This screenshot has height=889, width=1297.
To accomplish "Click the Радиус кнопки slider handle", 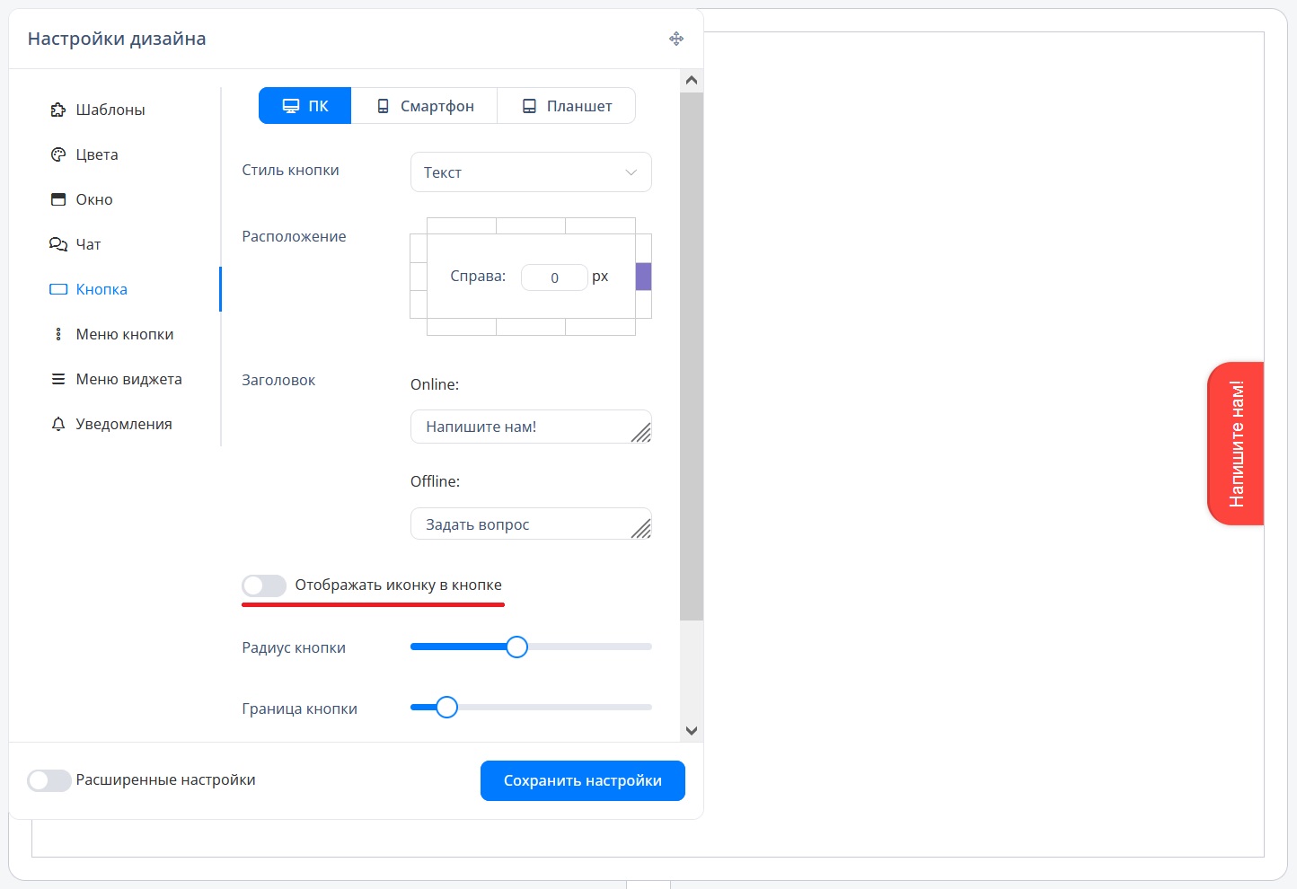I will 516,647.
